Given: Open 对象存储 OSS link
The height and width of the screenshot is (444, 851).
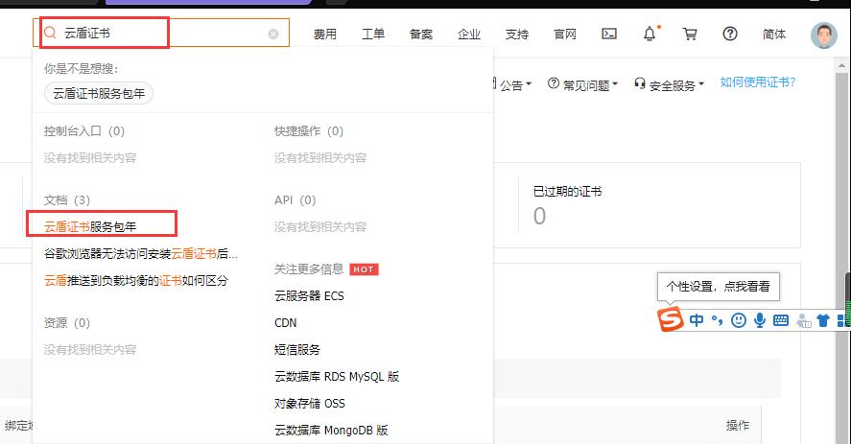Looking at the screenshot, I should point(310,404).
